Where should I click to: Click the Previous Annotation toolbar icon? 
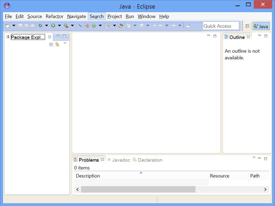click(x=142, y=25)
